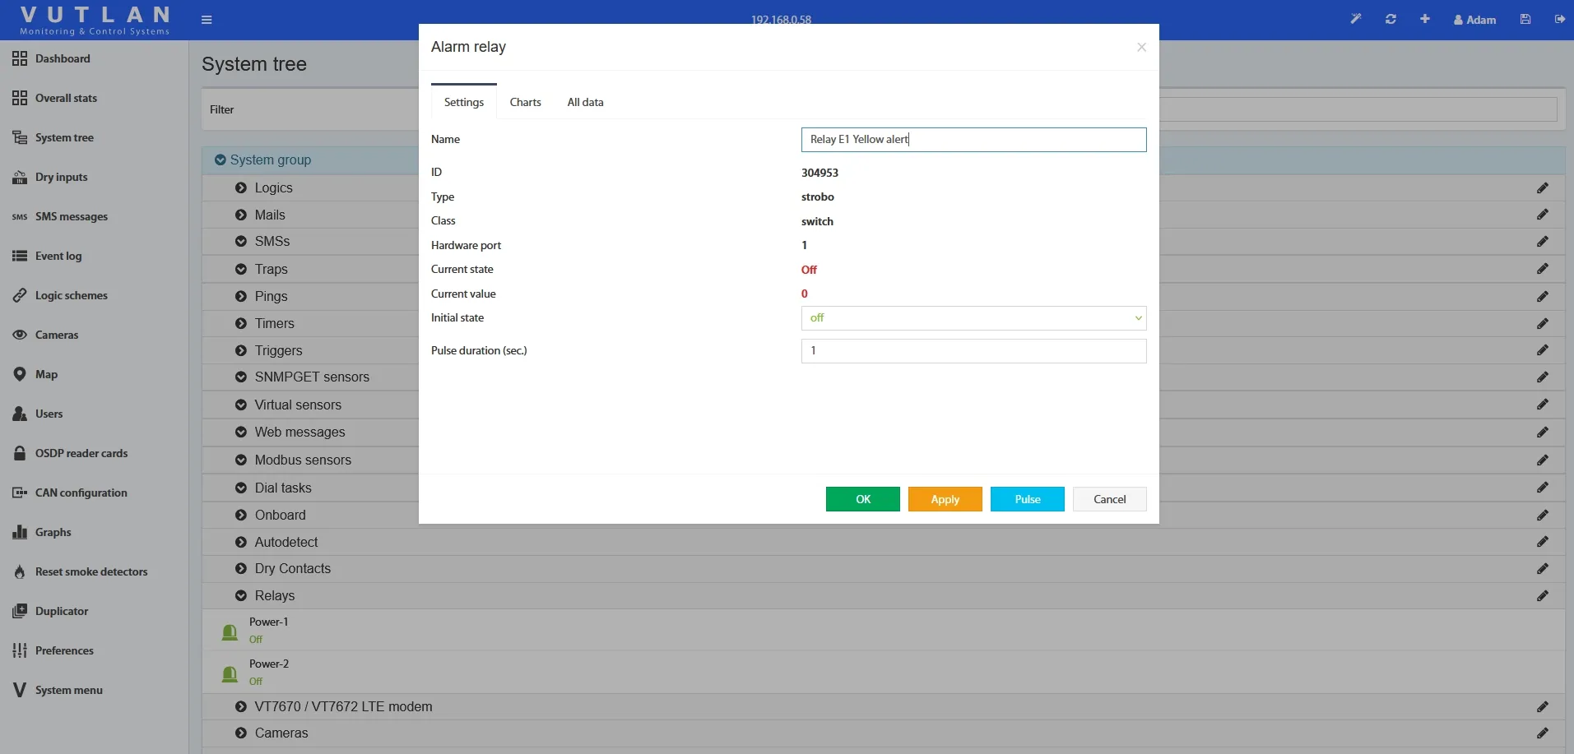Click the hamburger menu icon in header

[207, 20]
